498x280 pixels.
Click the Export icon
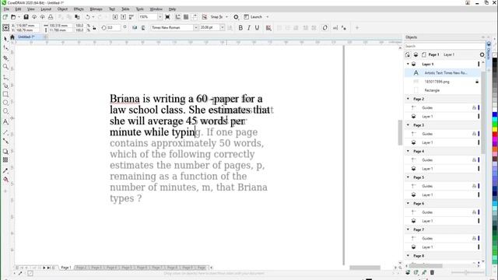123,17
